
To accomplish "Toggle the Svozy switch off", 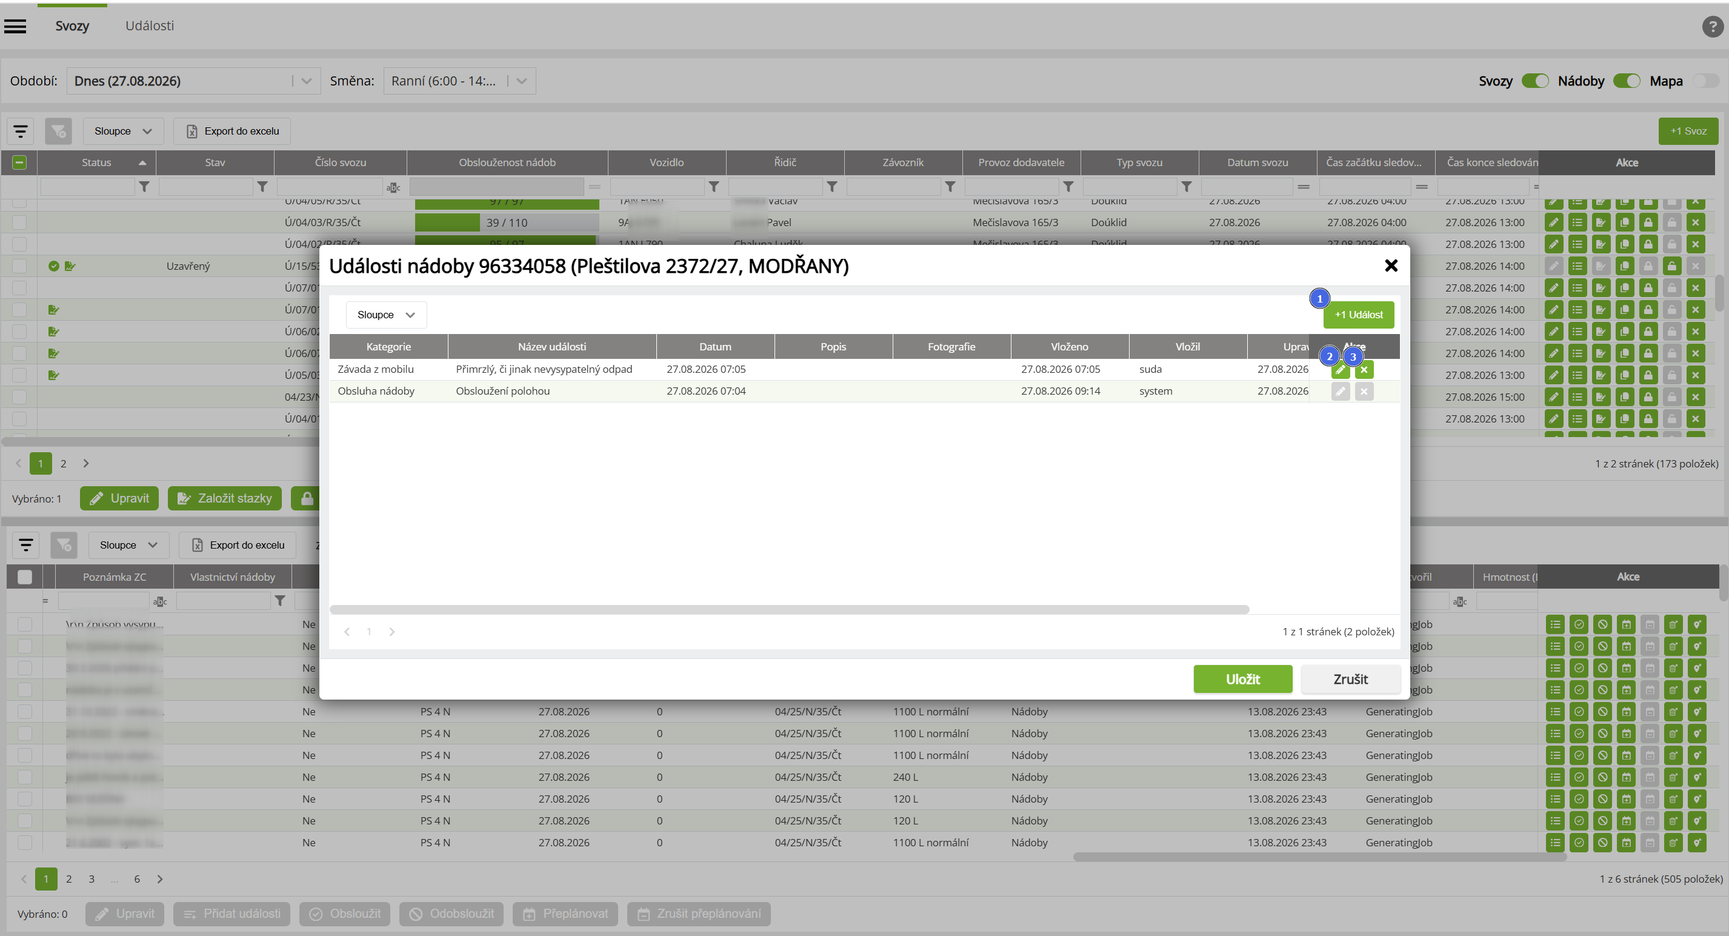I will coord(1534,81).
